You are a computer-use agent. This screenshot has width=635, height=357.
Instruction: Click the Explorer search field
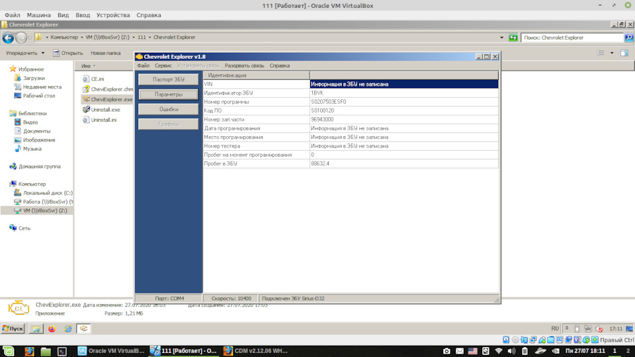click(572, 38)
